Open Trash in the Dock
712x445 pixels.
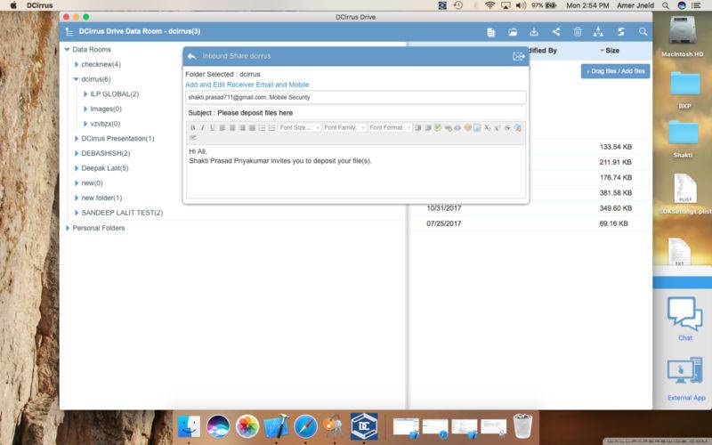[522, 426]
